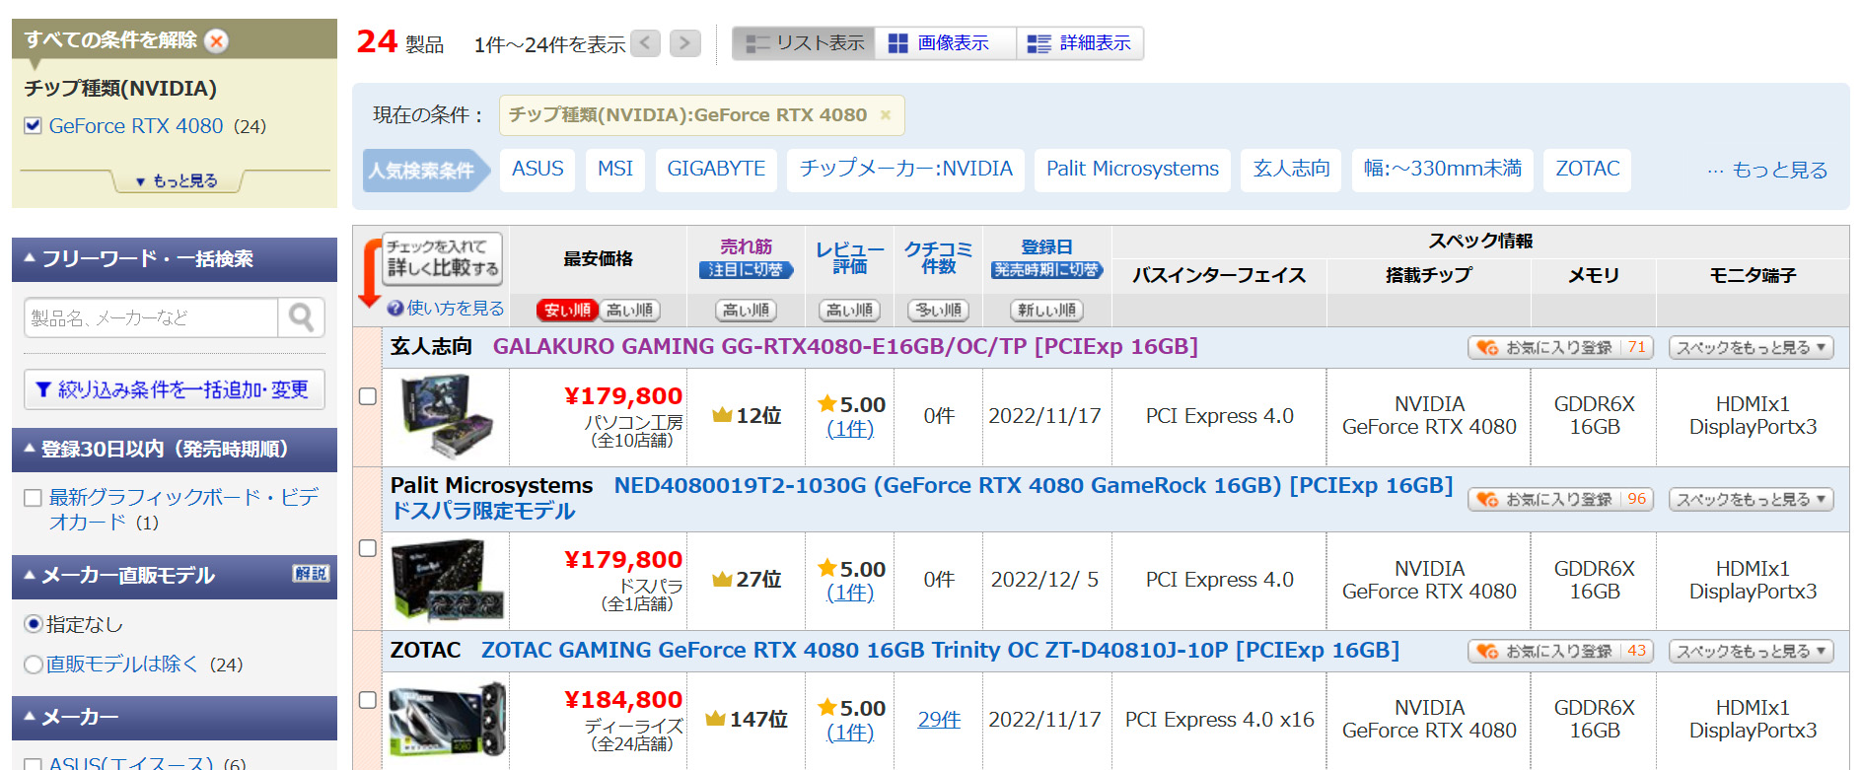Go to previous results page arrow
The image size is (1862, 770).
tap(646, 43)
